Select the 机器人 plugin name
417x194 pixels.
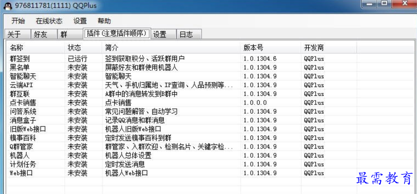[20, 155]
